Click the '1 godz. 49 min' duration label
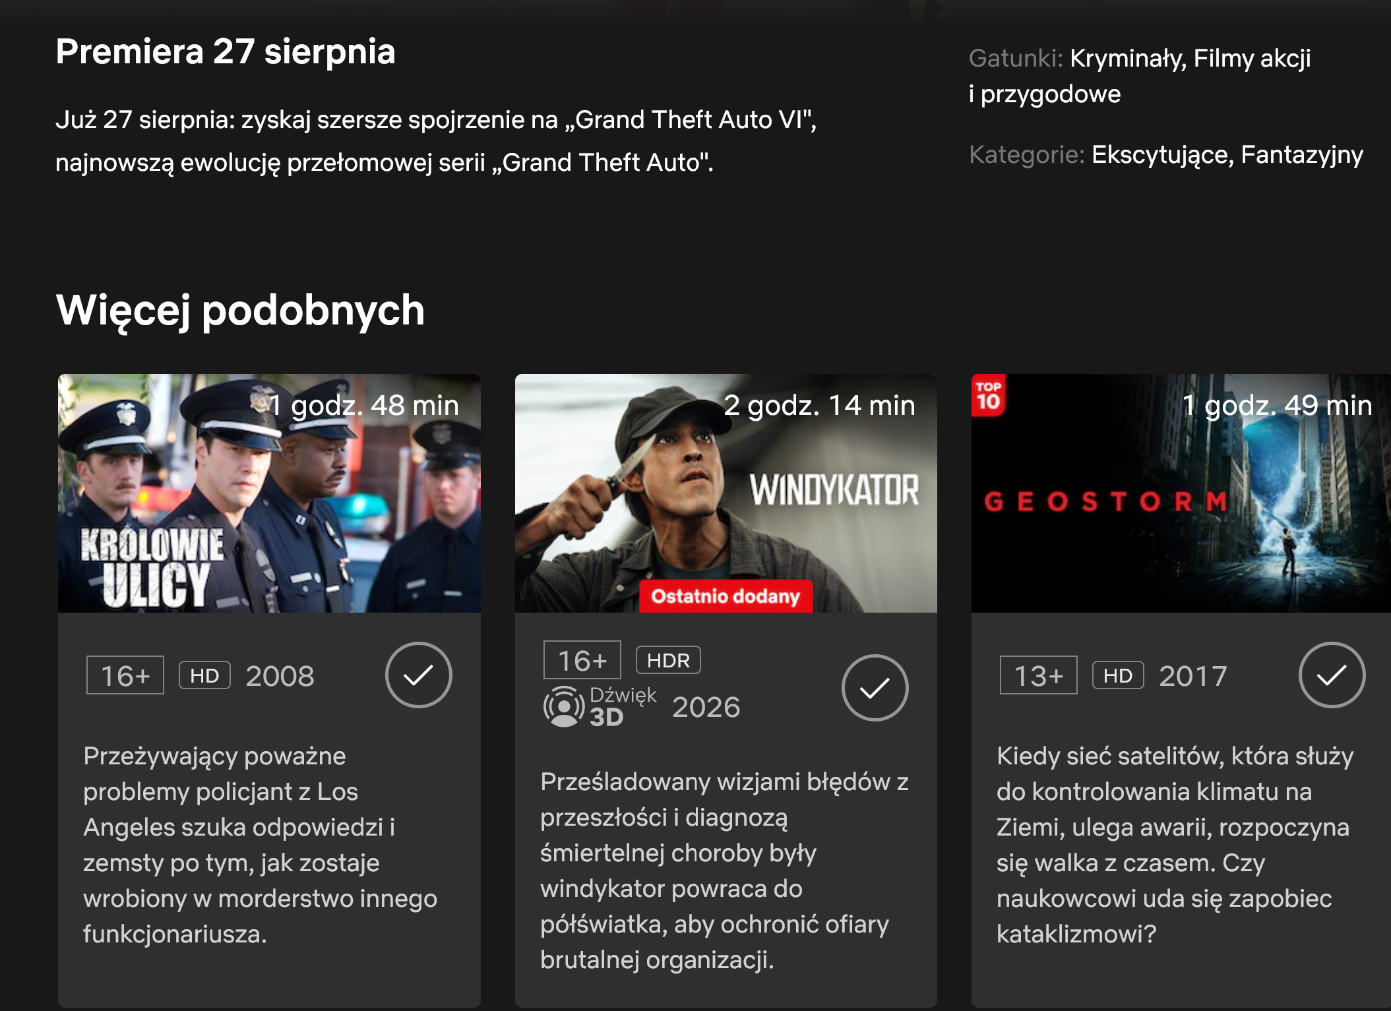This screenshot has width=1391, height=1011. click(x=1278, y=405)
